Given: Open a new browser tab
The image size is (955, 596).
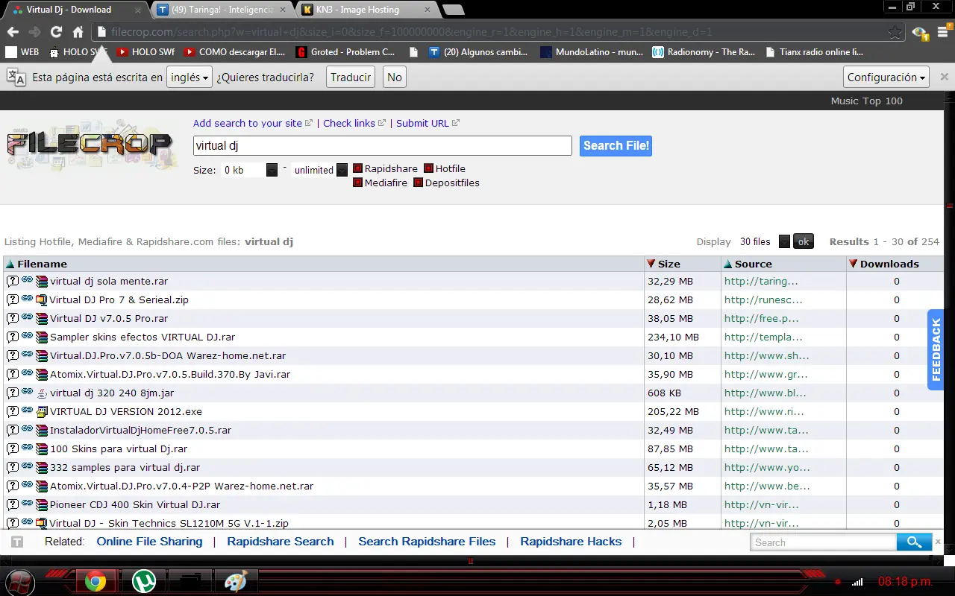Looking at the screenshot, I should (454, 10).
